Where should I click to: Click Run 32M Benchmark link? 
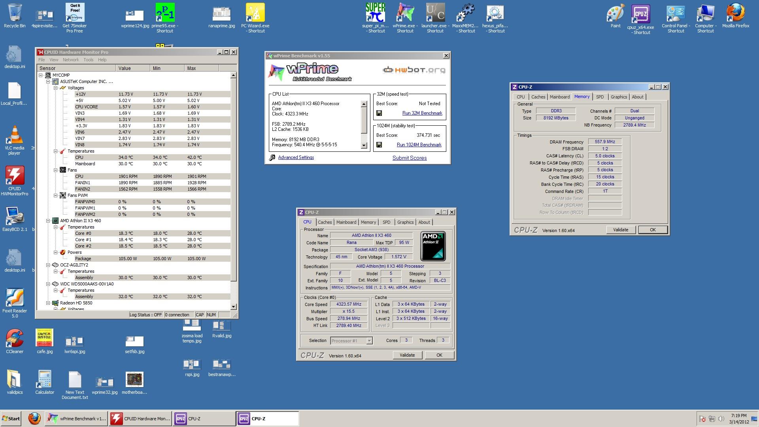coord(422,113)
